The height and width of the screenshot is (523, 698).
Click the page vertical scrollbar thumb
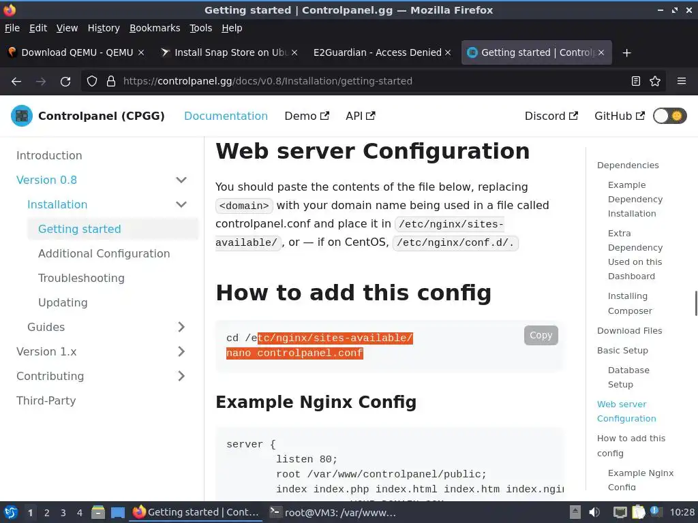(696, 303)
